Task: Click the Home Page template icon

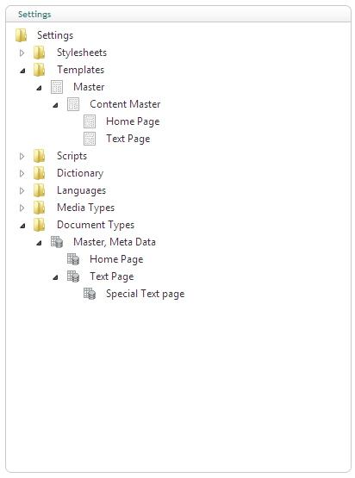Action: [x=90, y=121]
